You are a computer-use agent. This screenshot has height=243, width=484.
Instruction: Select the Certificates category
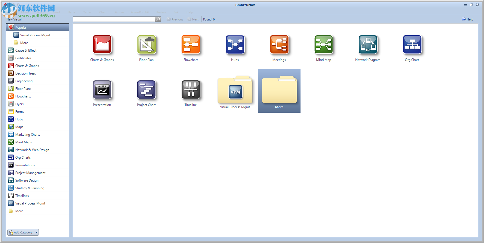click(23, 58)
